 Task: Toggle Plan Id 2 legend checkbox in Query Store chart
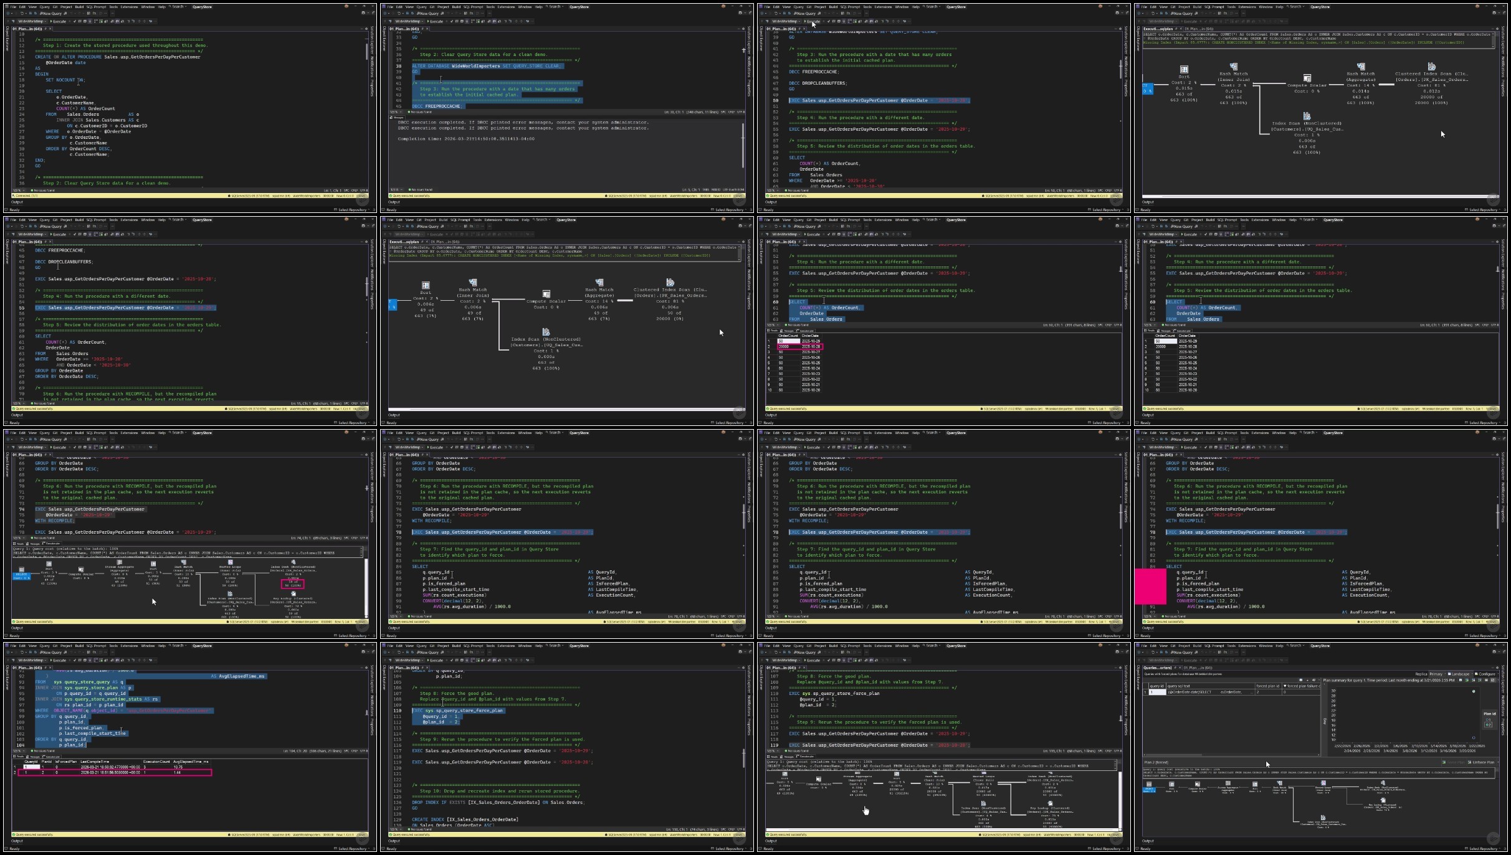[1488, 724]
